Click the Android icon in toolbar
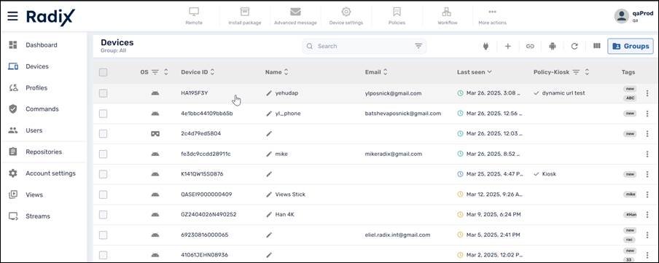Viewport: 659px width, 263px height. coord(553,46)
